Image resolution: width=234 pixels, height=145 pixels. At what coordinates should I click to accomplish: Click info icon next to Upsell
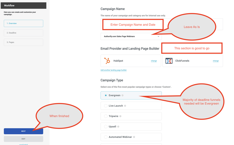118,127
